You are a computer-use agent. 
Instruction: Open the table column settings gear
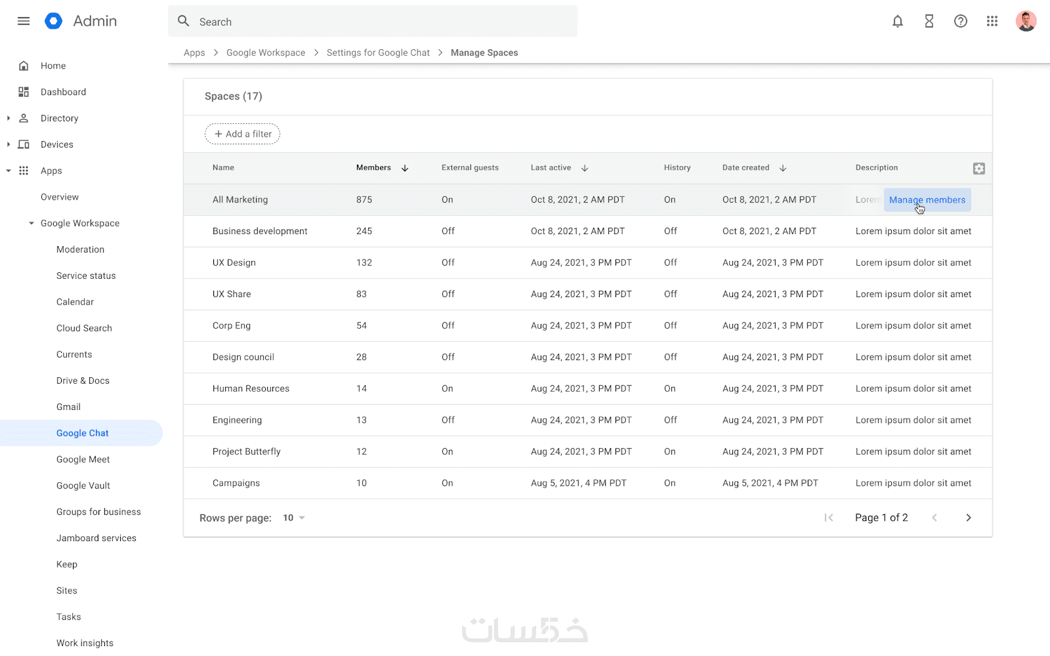coord(979,169)
